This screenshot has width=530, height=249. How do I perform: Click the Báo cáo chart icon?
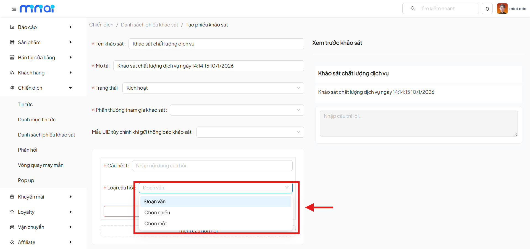pyautogui.click(x=12, y=27)
